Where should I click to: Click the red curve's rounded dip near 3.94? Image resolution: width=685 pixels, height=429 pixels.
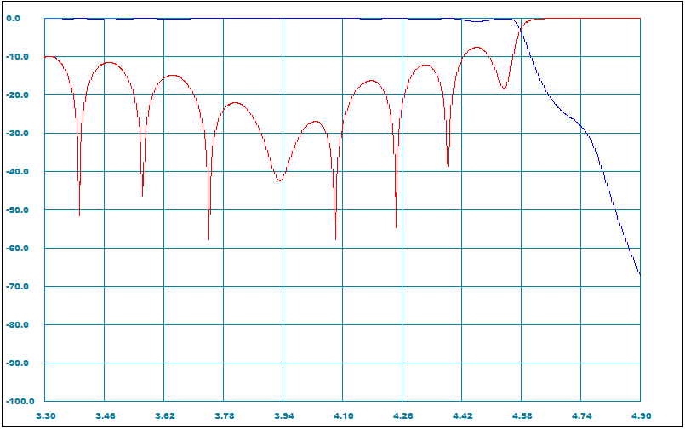pos(280,180)
